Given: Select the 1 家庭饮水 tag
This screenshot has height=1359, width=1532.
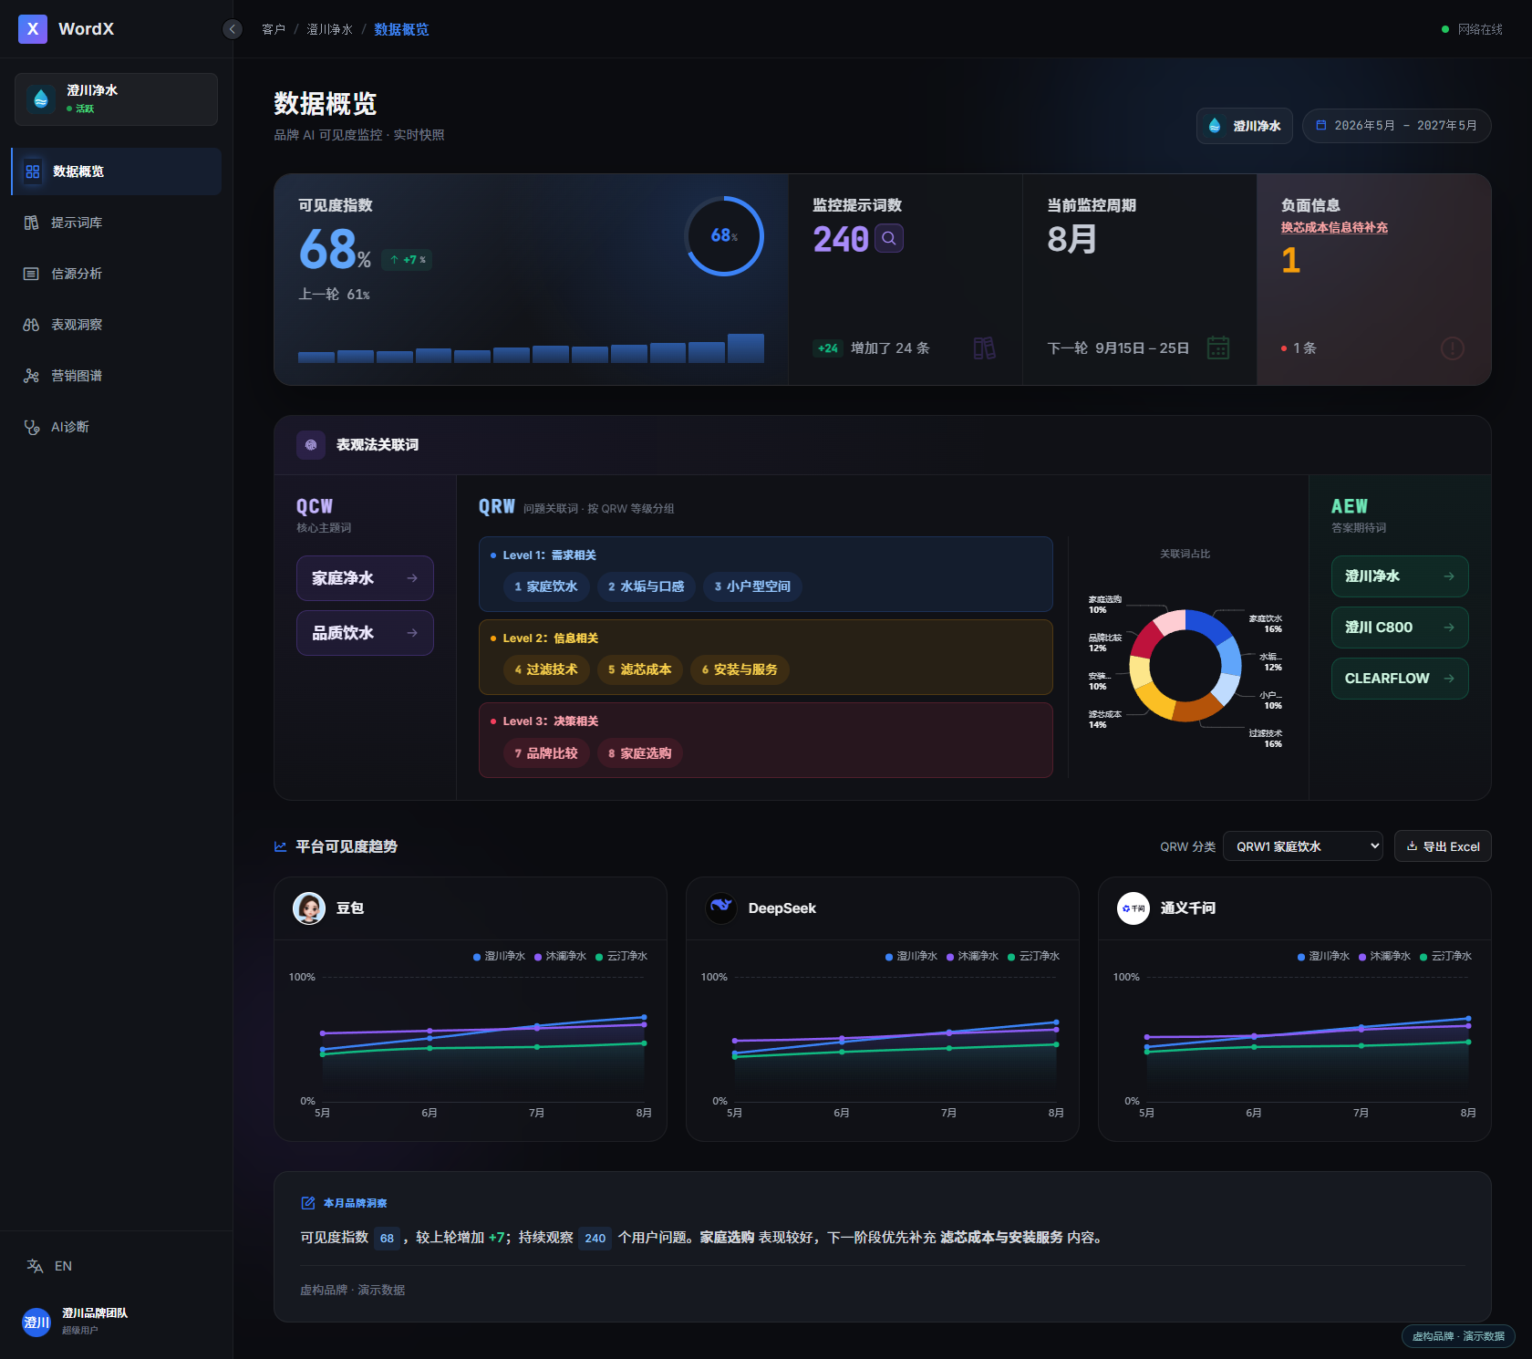Looking at the screenshot, I should pos(546,586).
